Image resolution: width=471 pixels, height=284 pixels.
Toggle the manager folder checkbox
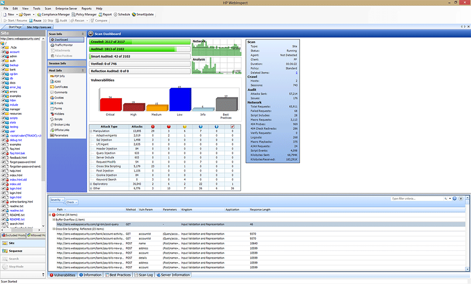coord(3,109)
